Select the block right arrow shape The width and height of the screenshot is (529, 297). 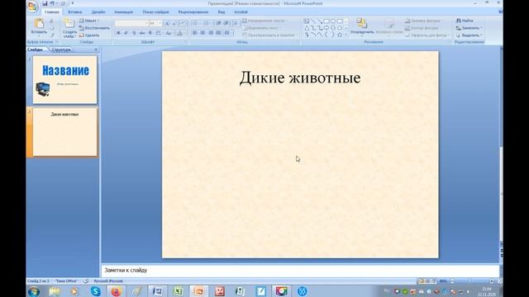(326, 28)
